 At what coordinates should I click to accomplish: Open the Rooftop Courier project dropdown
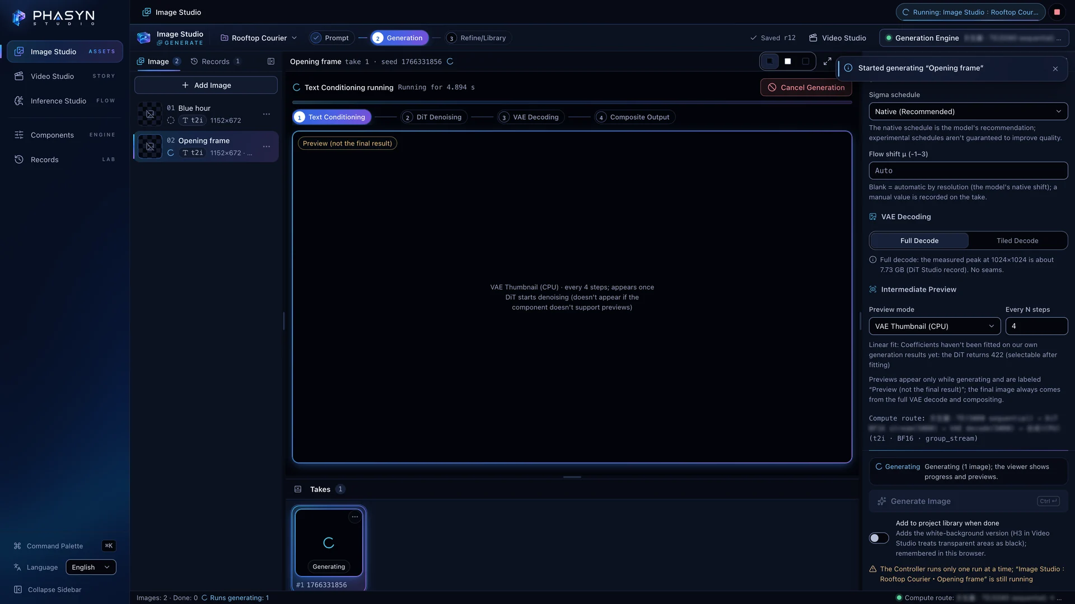coord(259,38)
